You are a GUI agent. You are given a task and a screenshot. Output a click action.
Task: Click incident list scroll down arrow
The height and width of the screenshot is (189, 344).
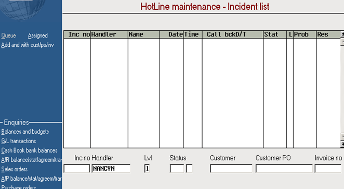point(342,137)
